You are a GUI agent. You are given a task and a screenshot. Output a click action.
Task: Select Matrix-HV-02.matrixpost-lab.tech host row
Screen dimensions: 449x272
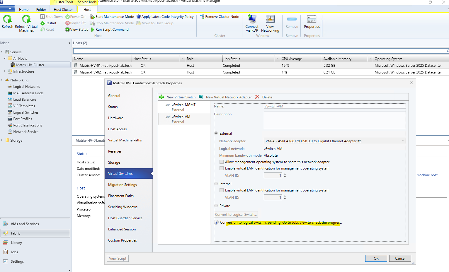coord(261,72)
